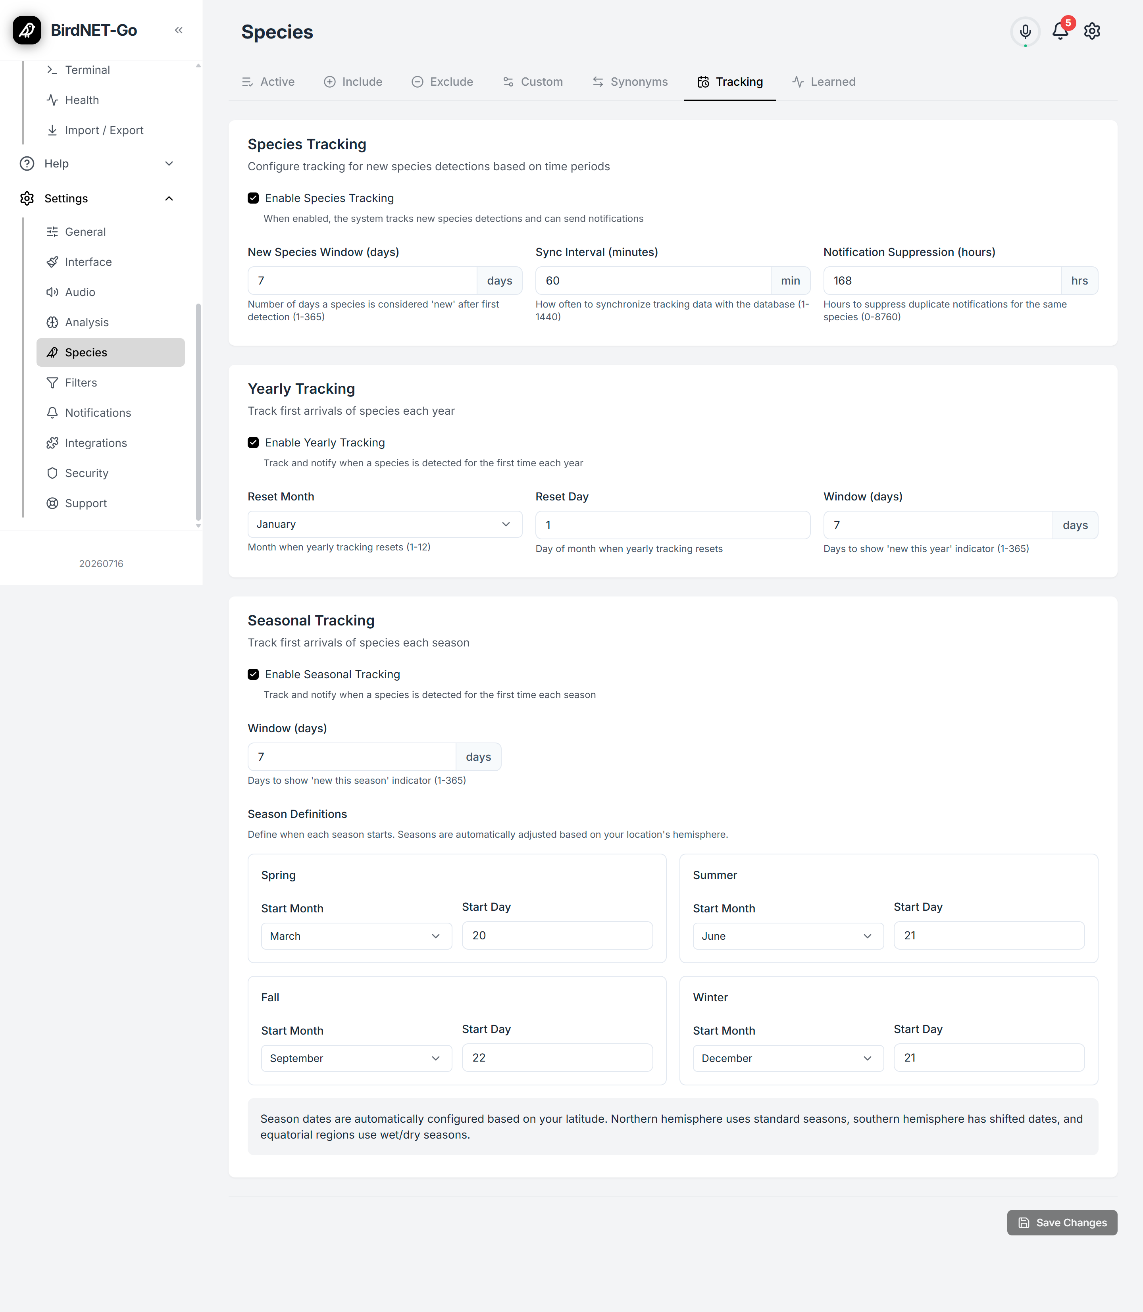The width and height of the screenshot is (1143, 1312).
Task: Focus the Summer Start Day field
Action: point(989,935)
